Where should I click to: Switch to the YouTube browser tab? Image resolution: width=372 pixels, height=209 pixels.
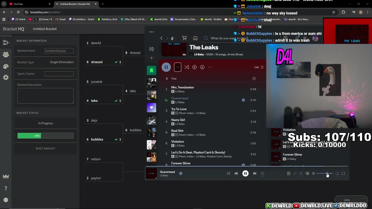(x=30, y=4)
